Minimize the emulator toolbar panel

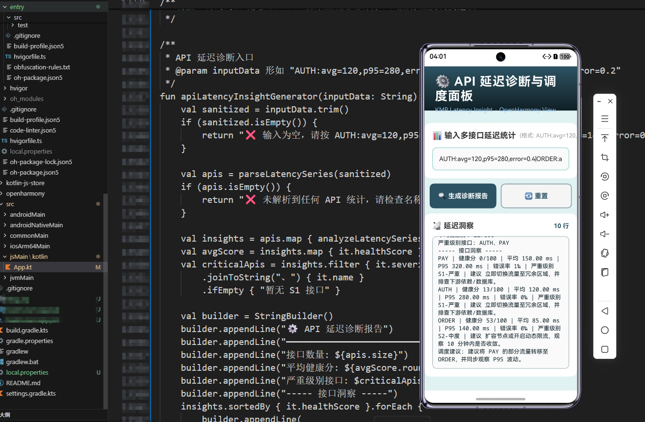point(600,101)
